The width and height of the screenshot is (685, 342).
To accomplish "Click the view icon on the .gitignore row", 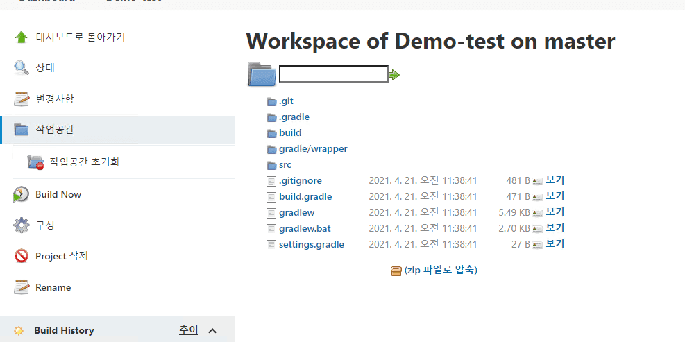I will [537, 181].
